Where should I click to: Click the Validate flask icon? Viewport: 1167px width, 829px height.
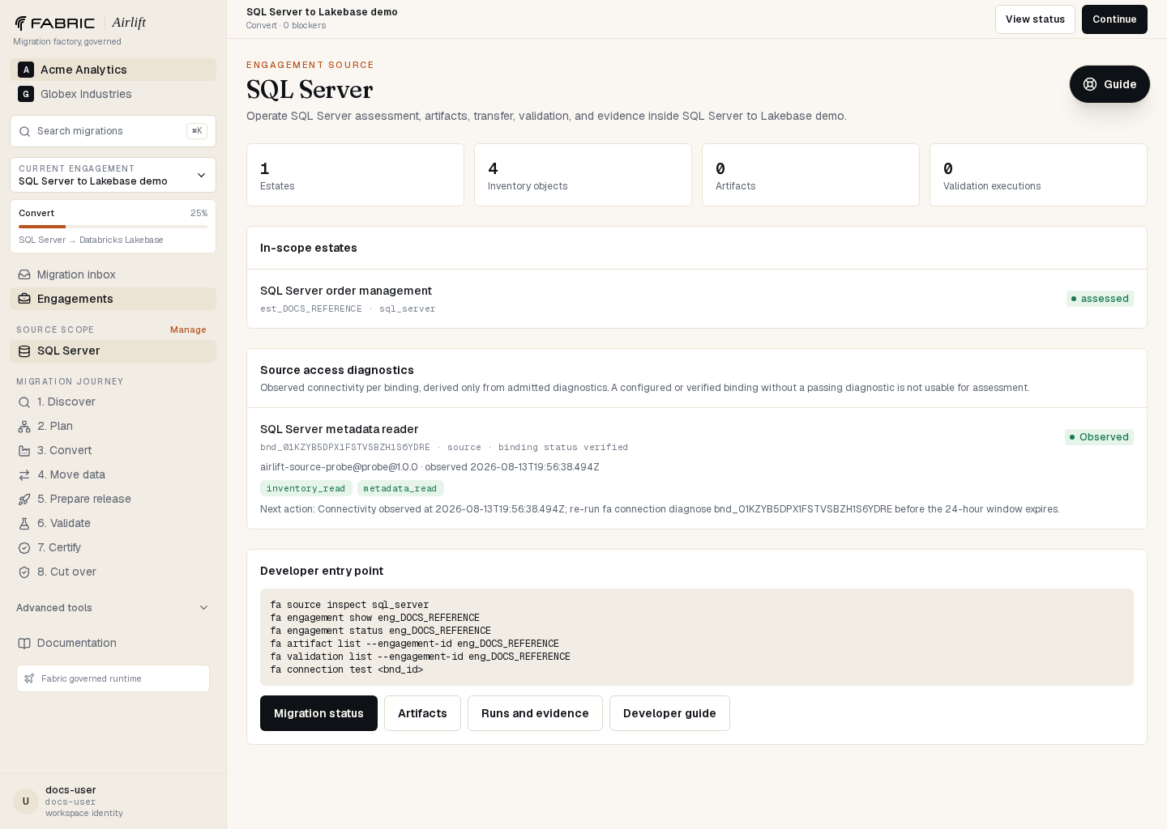coord(24,523)
